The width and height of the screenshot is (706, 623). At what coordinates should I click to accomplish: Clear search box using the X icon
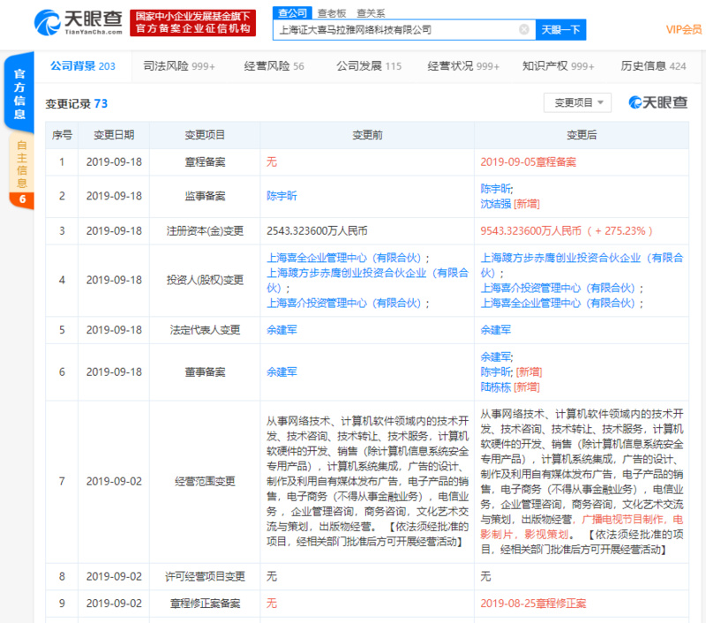tap(524, 29)
